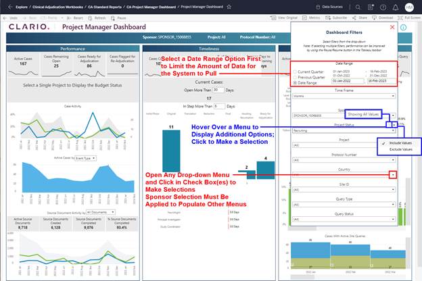This screenshot has height=281, width=422.
Task: Edit the Open More Than days field
Action: [x=218, y=90]
